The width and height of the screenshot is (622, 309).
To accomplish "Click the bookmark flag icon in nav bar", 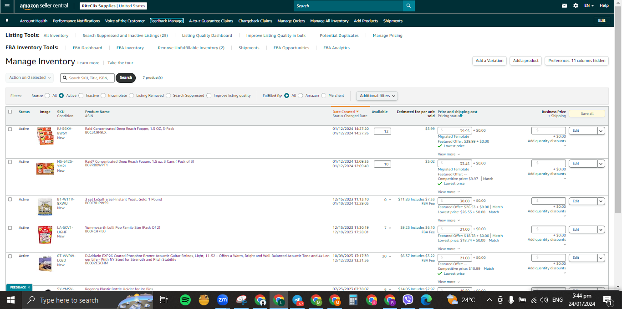I will [x=7, y=21].
